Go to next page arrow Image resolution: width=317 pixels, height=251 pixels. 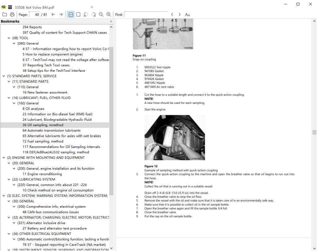61,15
